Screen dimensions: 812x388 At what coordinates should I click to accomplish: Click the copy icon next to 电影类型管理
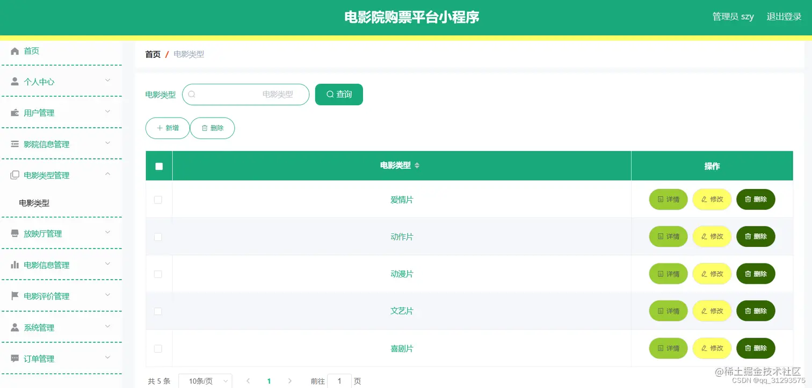tap(15, 175)
